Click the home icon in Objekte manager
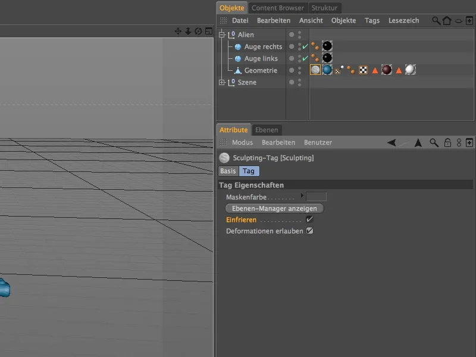 click(447, 21)
